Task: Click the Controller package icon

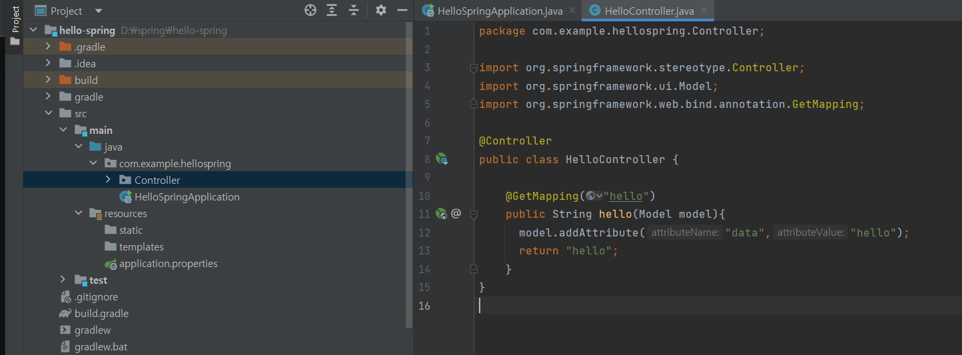Action: click(125, 180)
